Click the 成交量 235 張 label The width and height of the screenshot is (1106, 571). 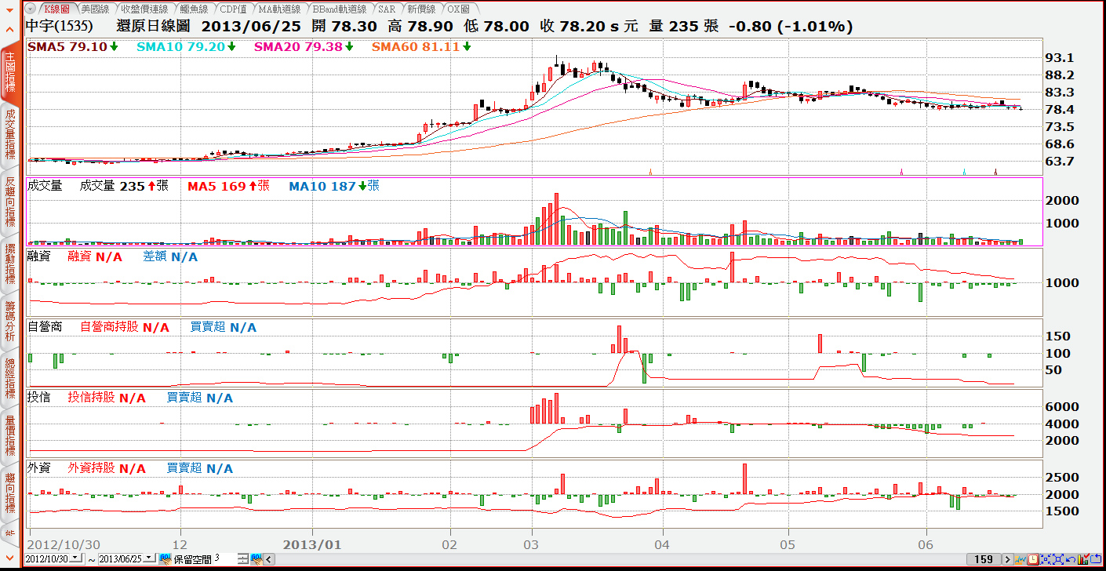124,186
